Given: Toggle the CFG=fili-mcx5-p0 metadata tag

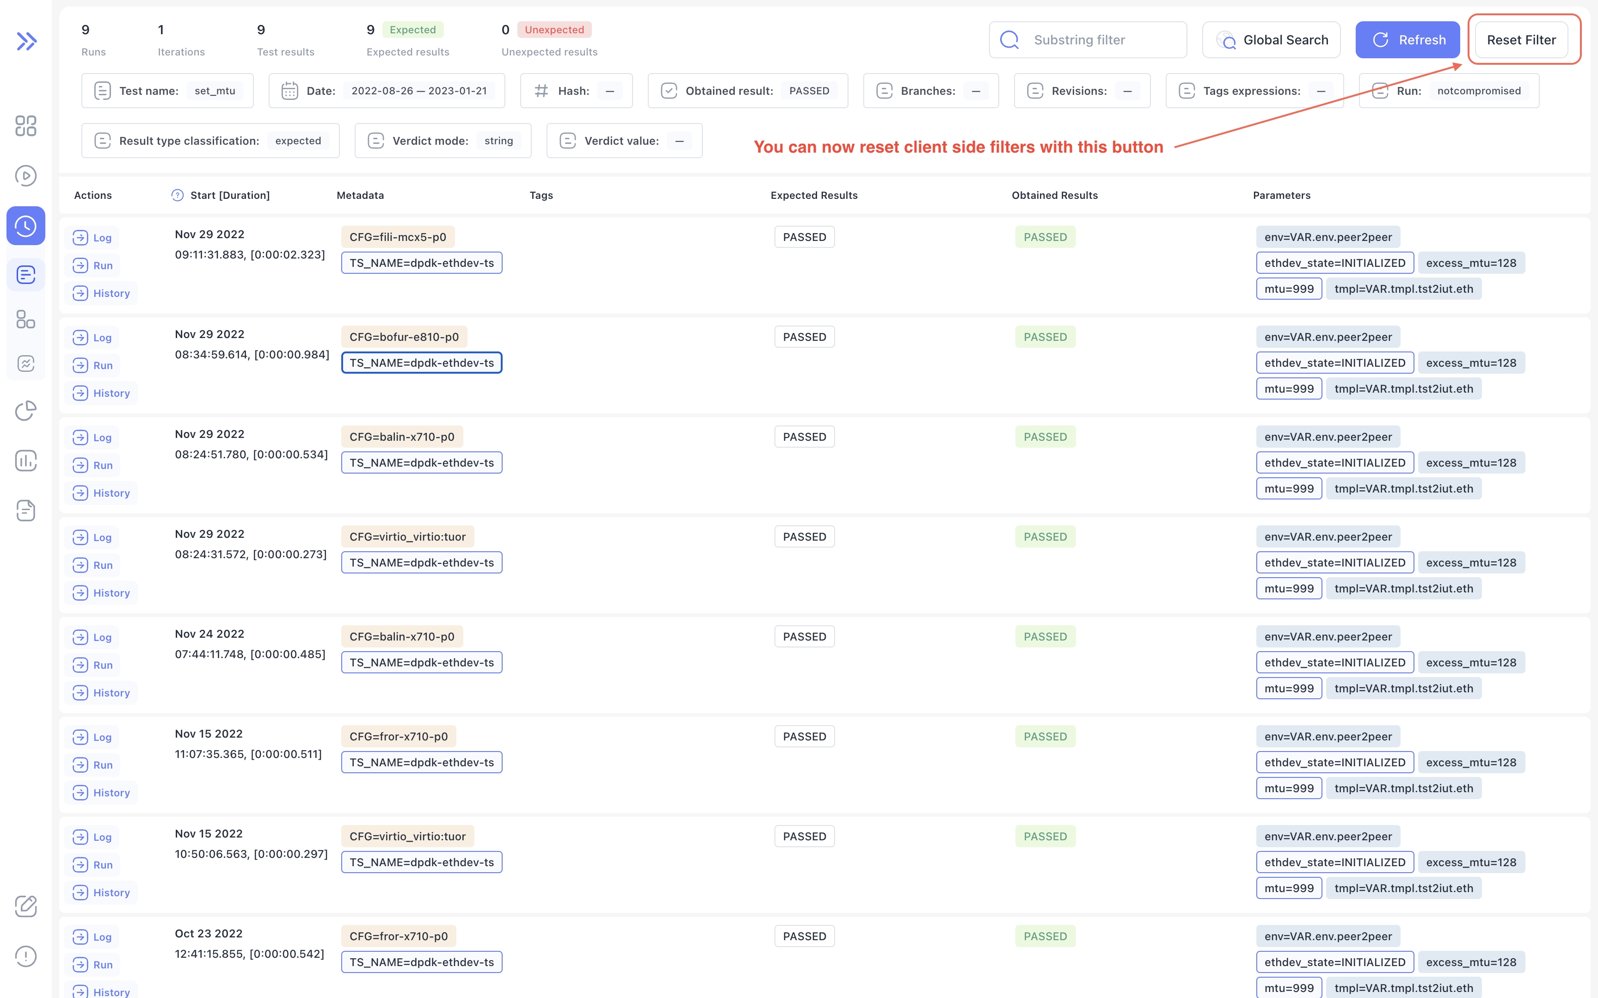Looking at the screenshot, I should tap(397, 237).
